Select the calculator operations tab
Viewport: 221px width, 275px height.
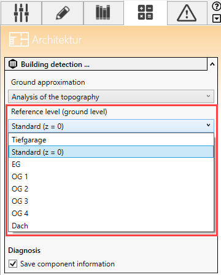coord(145,13)
